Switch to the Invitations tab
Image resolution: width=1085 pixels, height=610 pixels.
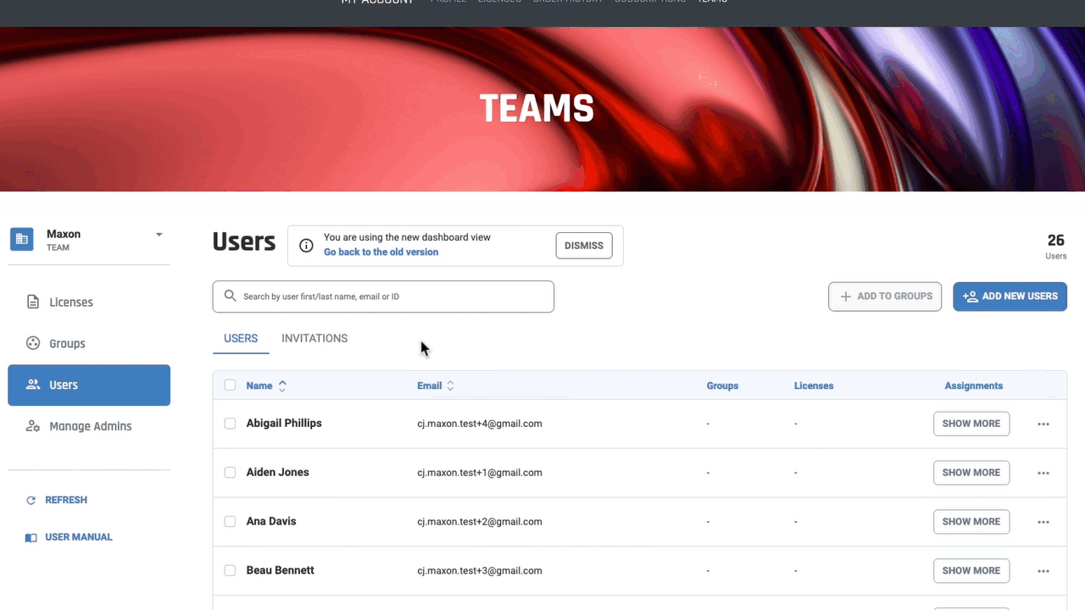(314, 338)
